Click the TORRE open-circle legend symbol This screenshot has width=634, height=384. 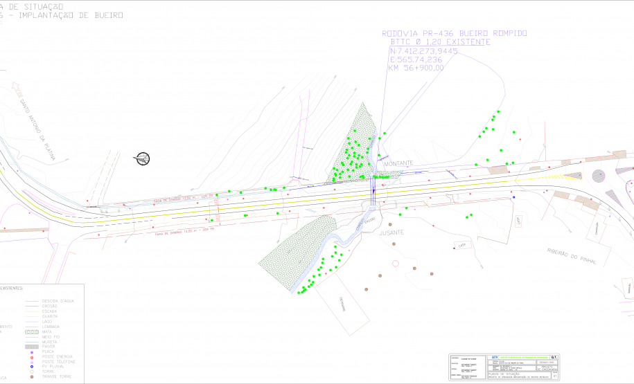pos(33,372)
